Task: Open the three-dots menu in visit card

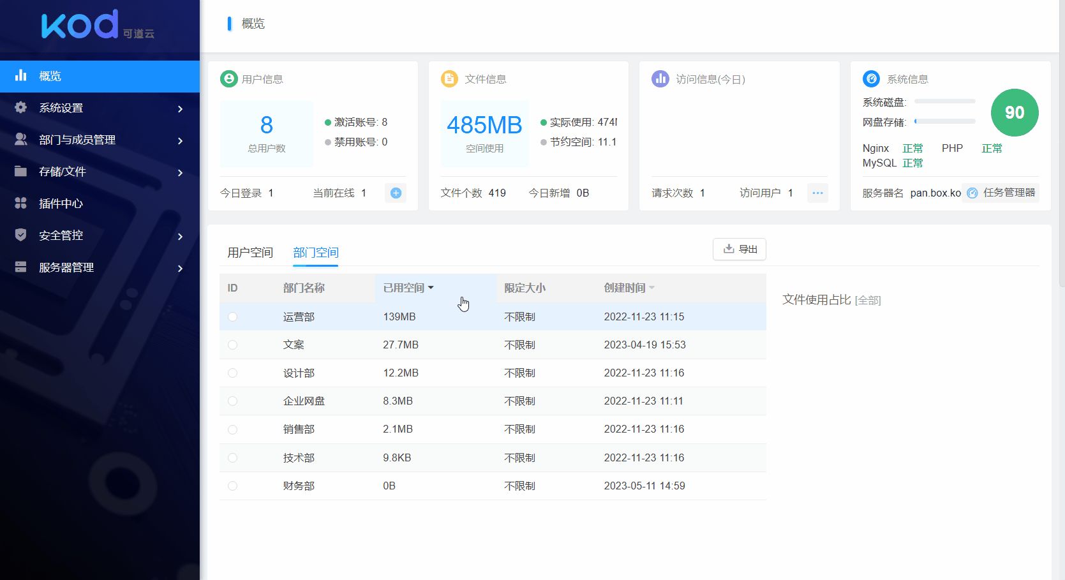Action: (x=817, y=193)
